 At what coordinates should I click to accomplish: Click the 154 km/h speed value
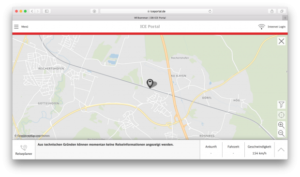click(x=259, y=153)
